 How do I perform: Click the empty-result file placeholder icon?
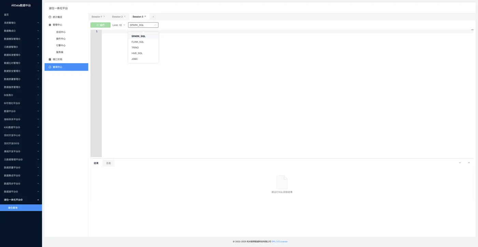pyautogui.click(x=282, y=182)
